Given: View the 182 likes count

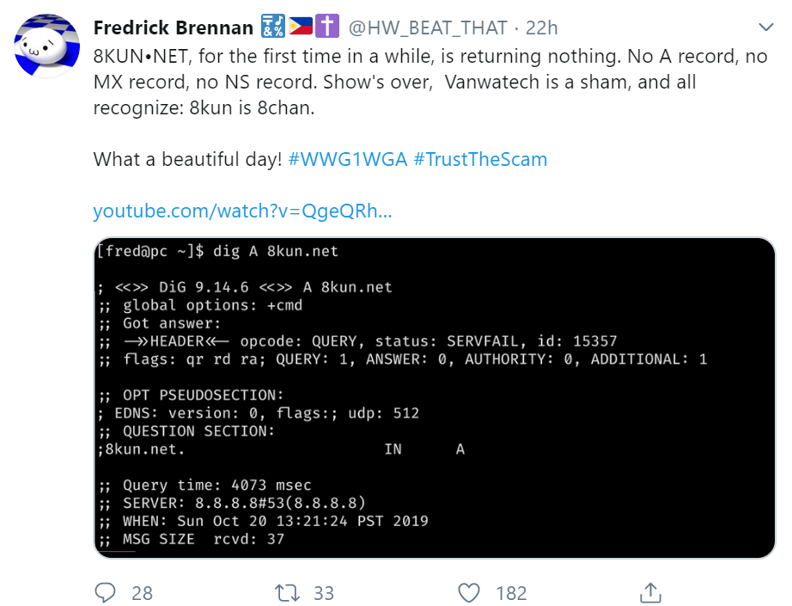Looking at the screenshot, I should coord(511,593).
